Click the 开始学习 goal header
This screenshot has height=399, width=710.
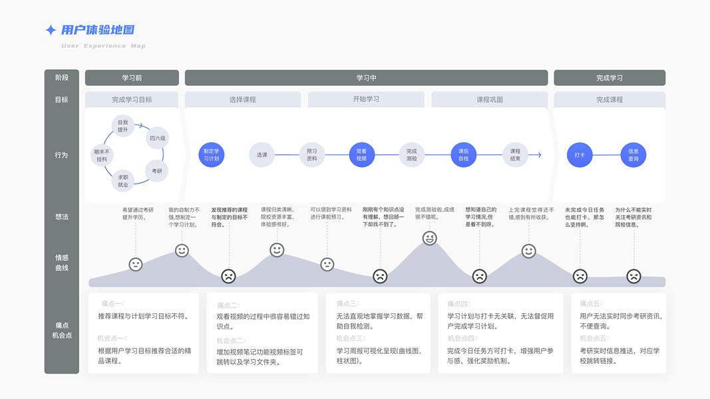[x=367, y=99]
